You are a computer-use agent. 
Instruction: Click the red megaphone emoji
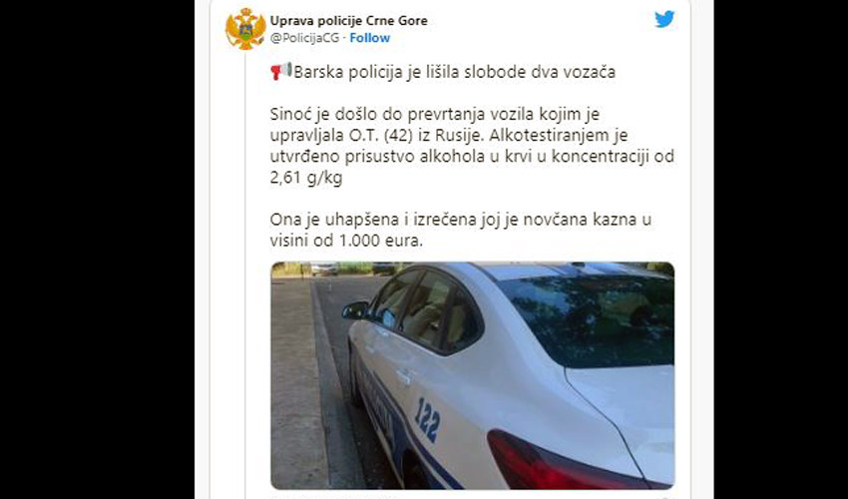click(281, 71)
